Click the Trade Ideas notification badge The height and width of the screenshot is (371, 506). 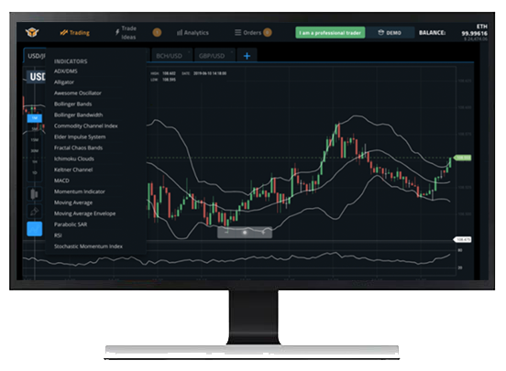pyautogui.click(x=157, y=32)
